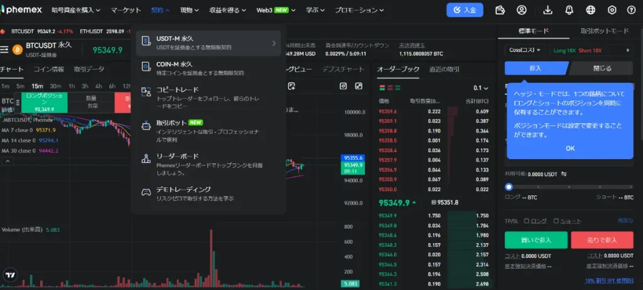Collapse the 契約 dropdown menu
643x290 pixels.
click(x=160, y=10)
